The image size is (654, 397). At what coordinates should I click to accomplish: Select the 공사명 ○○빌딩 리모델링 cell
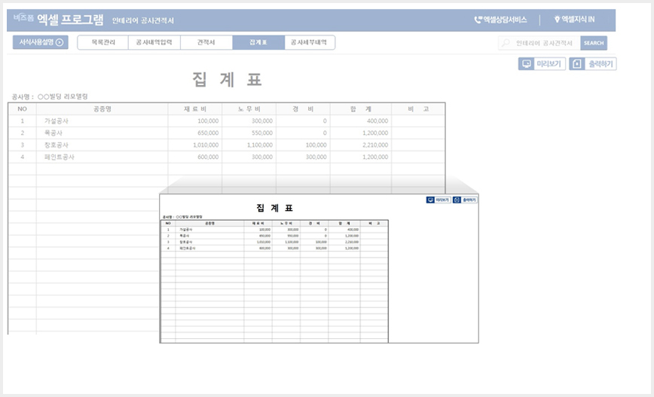point(50,96)
